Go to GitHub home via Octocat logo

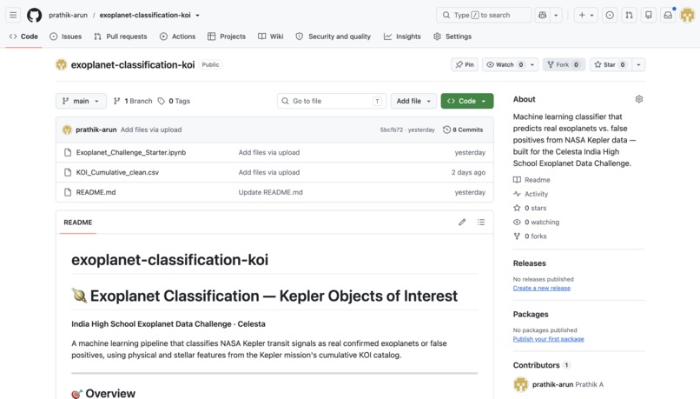[x=34, y=15]
